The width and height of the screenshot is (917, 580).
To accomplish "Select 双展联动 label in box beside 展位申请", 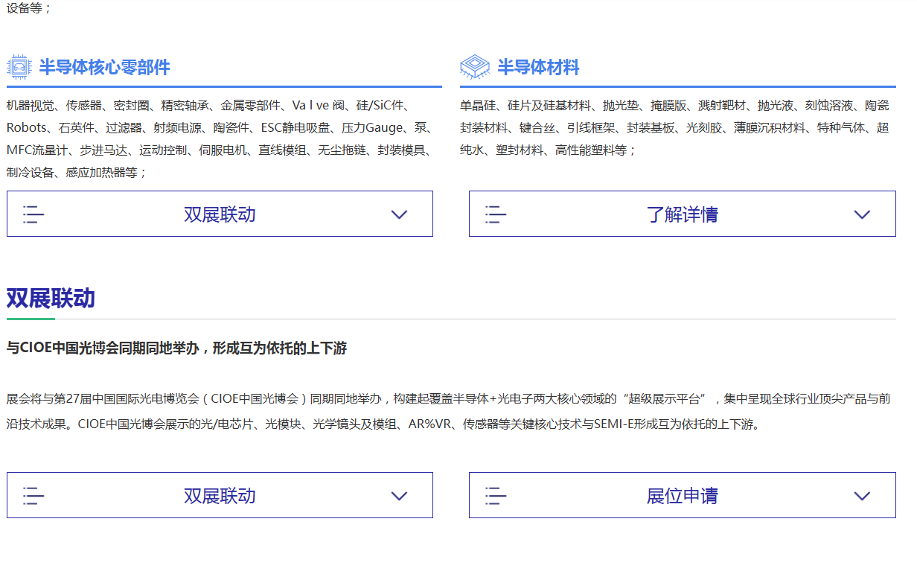I will click(x=220, y=496).
